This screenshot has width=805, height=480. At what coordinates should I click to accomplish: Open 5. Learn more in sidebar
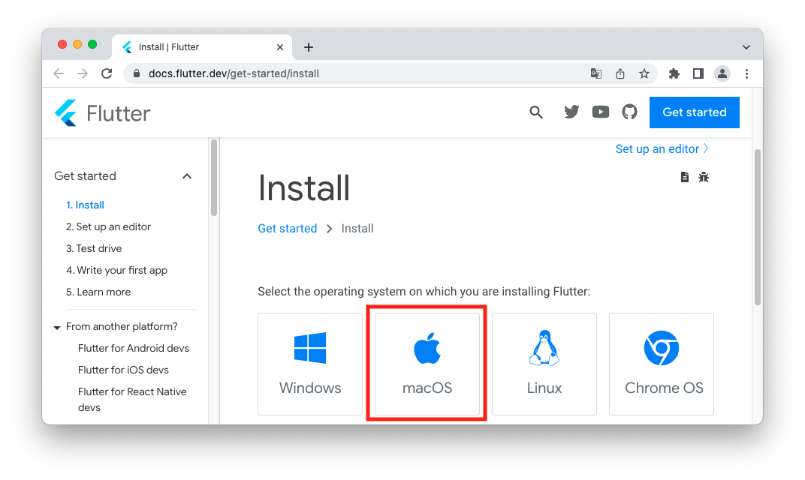coord(98,292)
